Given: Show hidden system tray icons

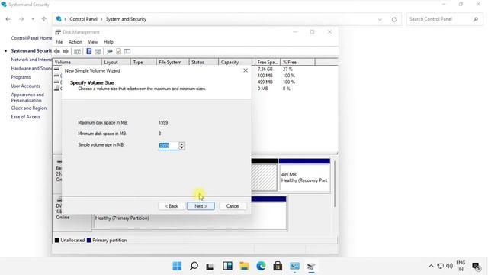Looking at the screenshot, I should pyautogui.click(x=431, y=266).
